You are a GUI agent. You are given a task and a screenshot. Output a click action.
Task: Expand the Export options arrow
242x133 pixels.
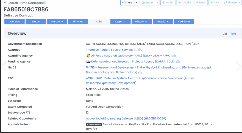[x=157, y=2]
